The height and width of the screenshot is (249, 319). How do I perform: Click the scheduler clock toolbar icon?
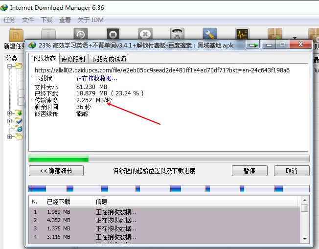[x=81, y=34]
